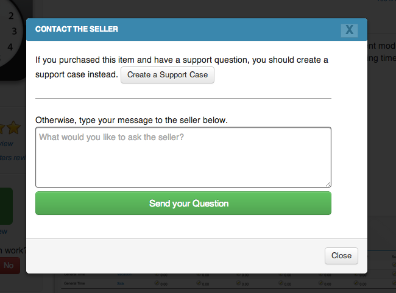Click the clock thumbnail image at top left
Image resolution: width=396 pixels, height=293 pixels.
coord(13,40)
